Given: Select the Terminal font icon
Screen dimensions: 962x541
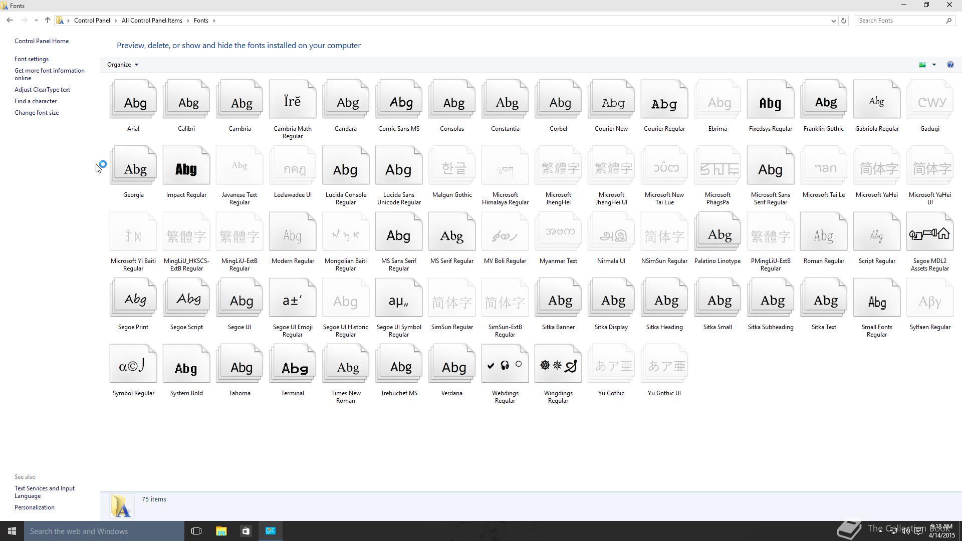Looking at the screenshot, I should (x=292, y=364).
